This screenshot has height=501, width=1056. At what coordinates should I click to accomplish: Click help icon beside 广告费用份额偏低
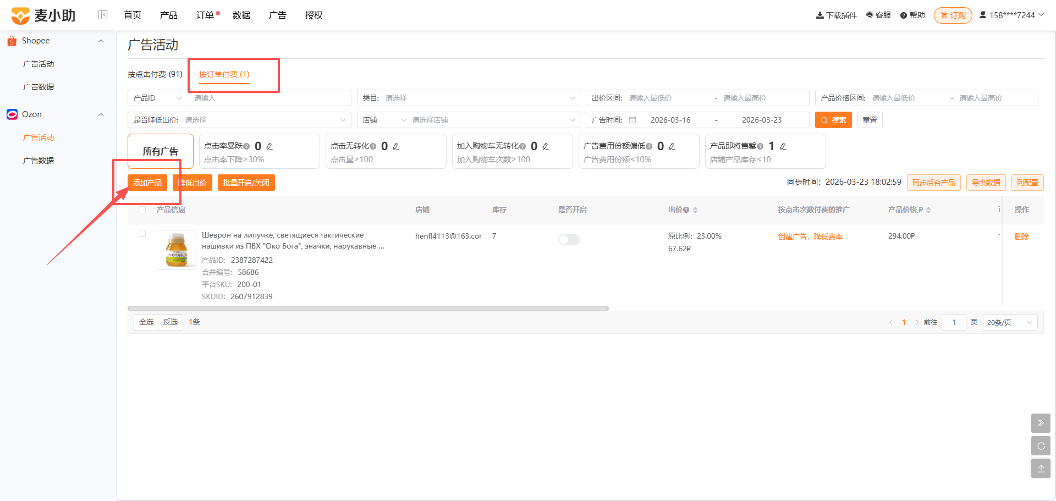[x=649, y=146]
